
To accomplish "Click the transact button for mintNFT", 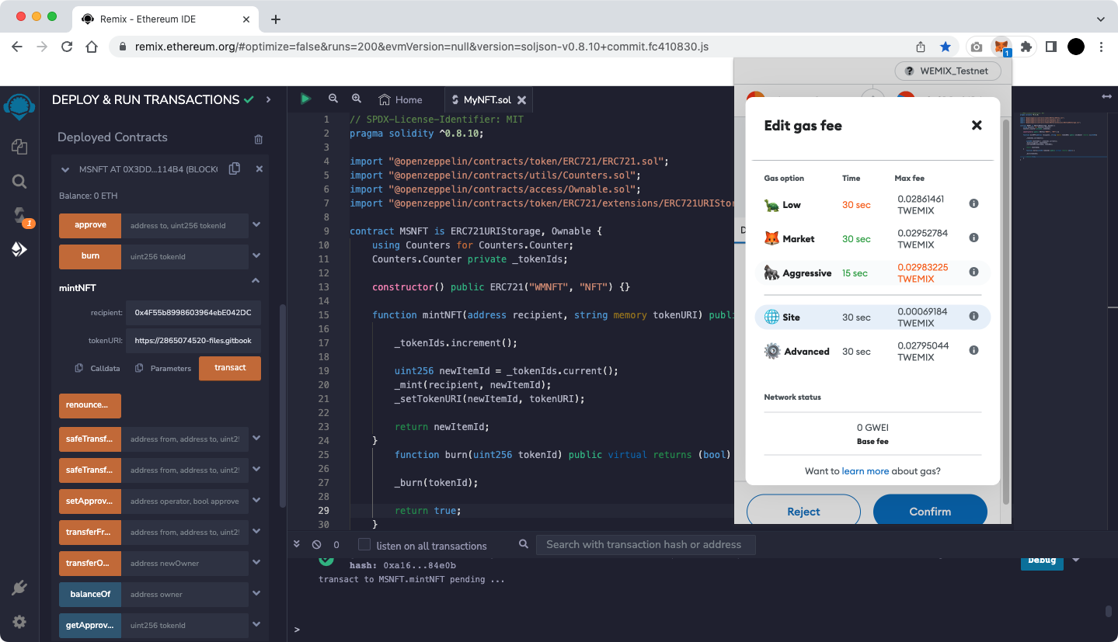I will 230,368.
